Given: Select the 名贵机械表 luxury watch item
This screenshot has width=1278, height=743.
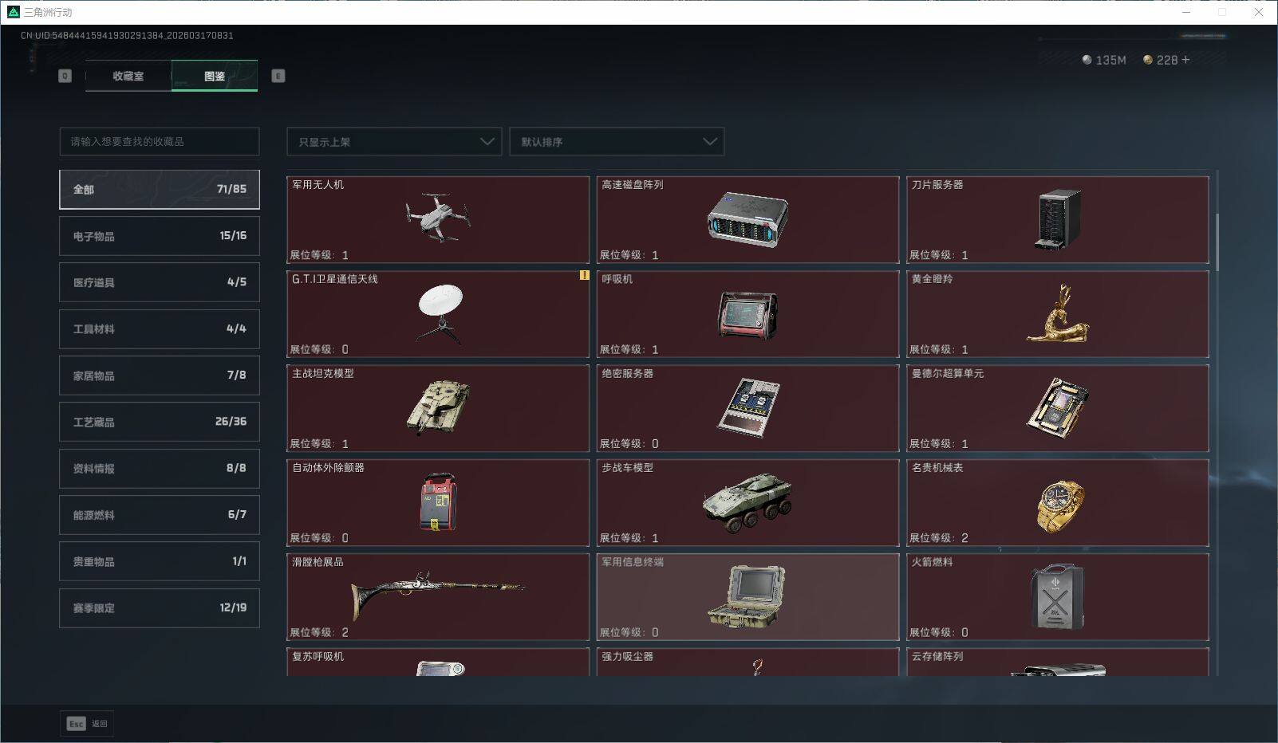Looking at the screenshot, I should point(1058,502).
